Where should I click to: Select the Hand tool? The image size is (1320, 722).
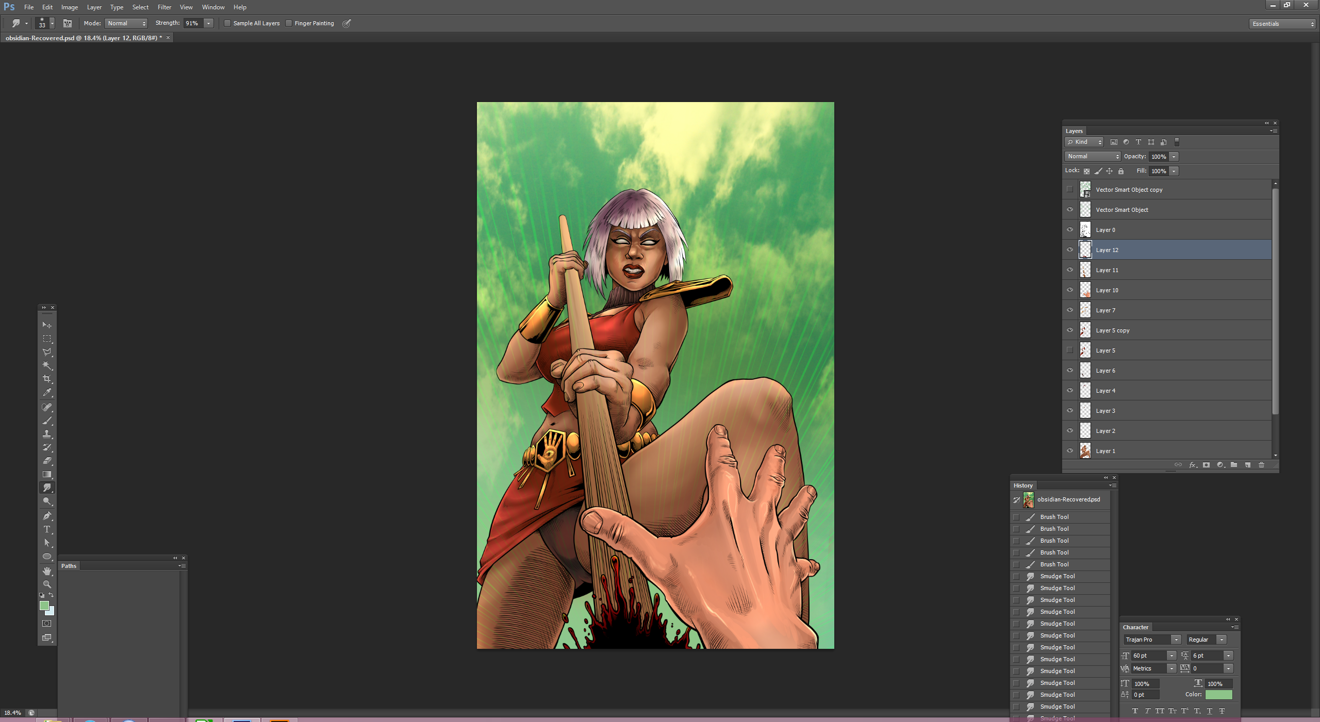click(x=47, y=571)
